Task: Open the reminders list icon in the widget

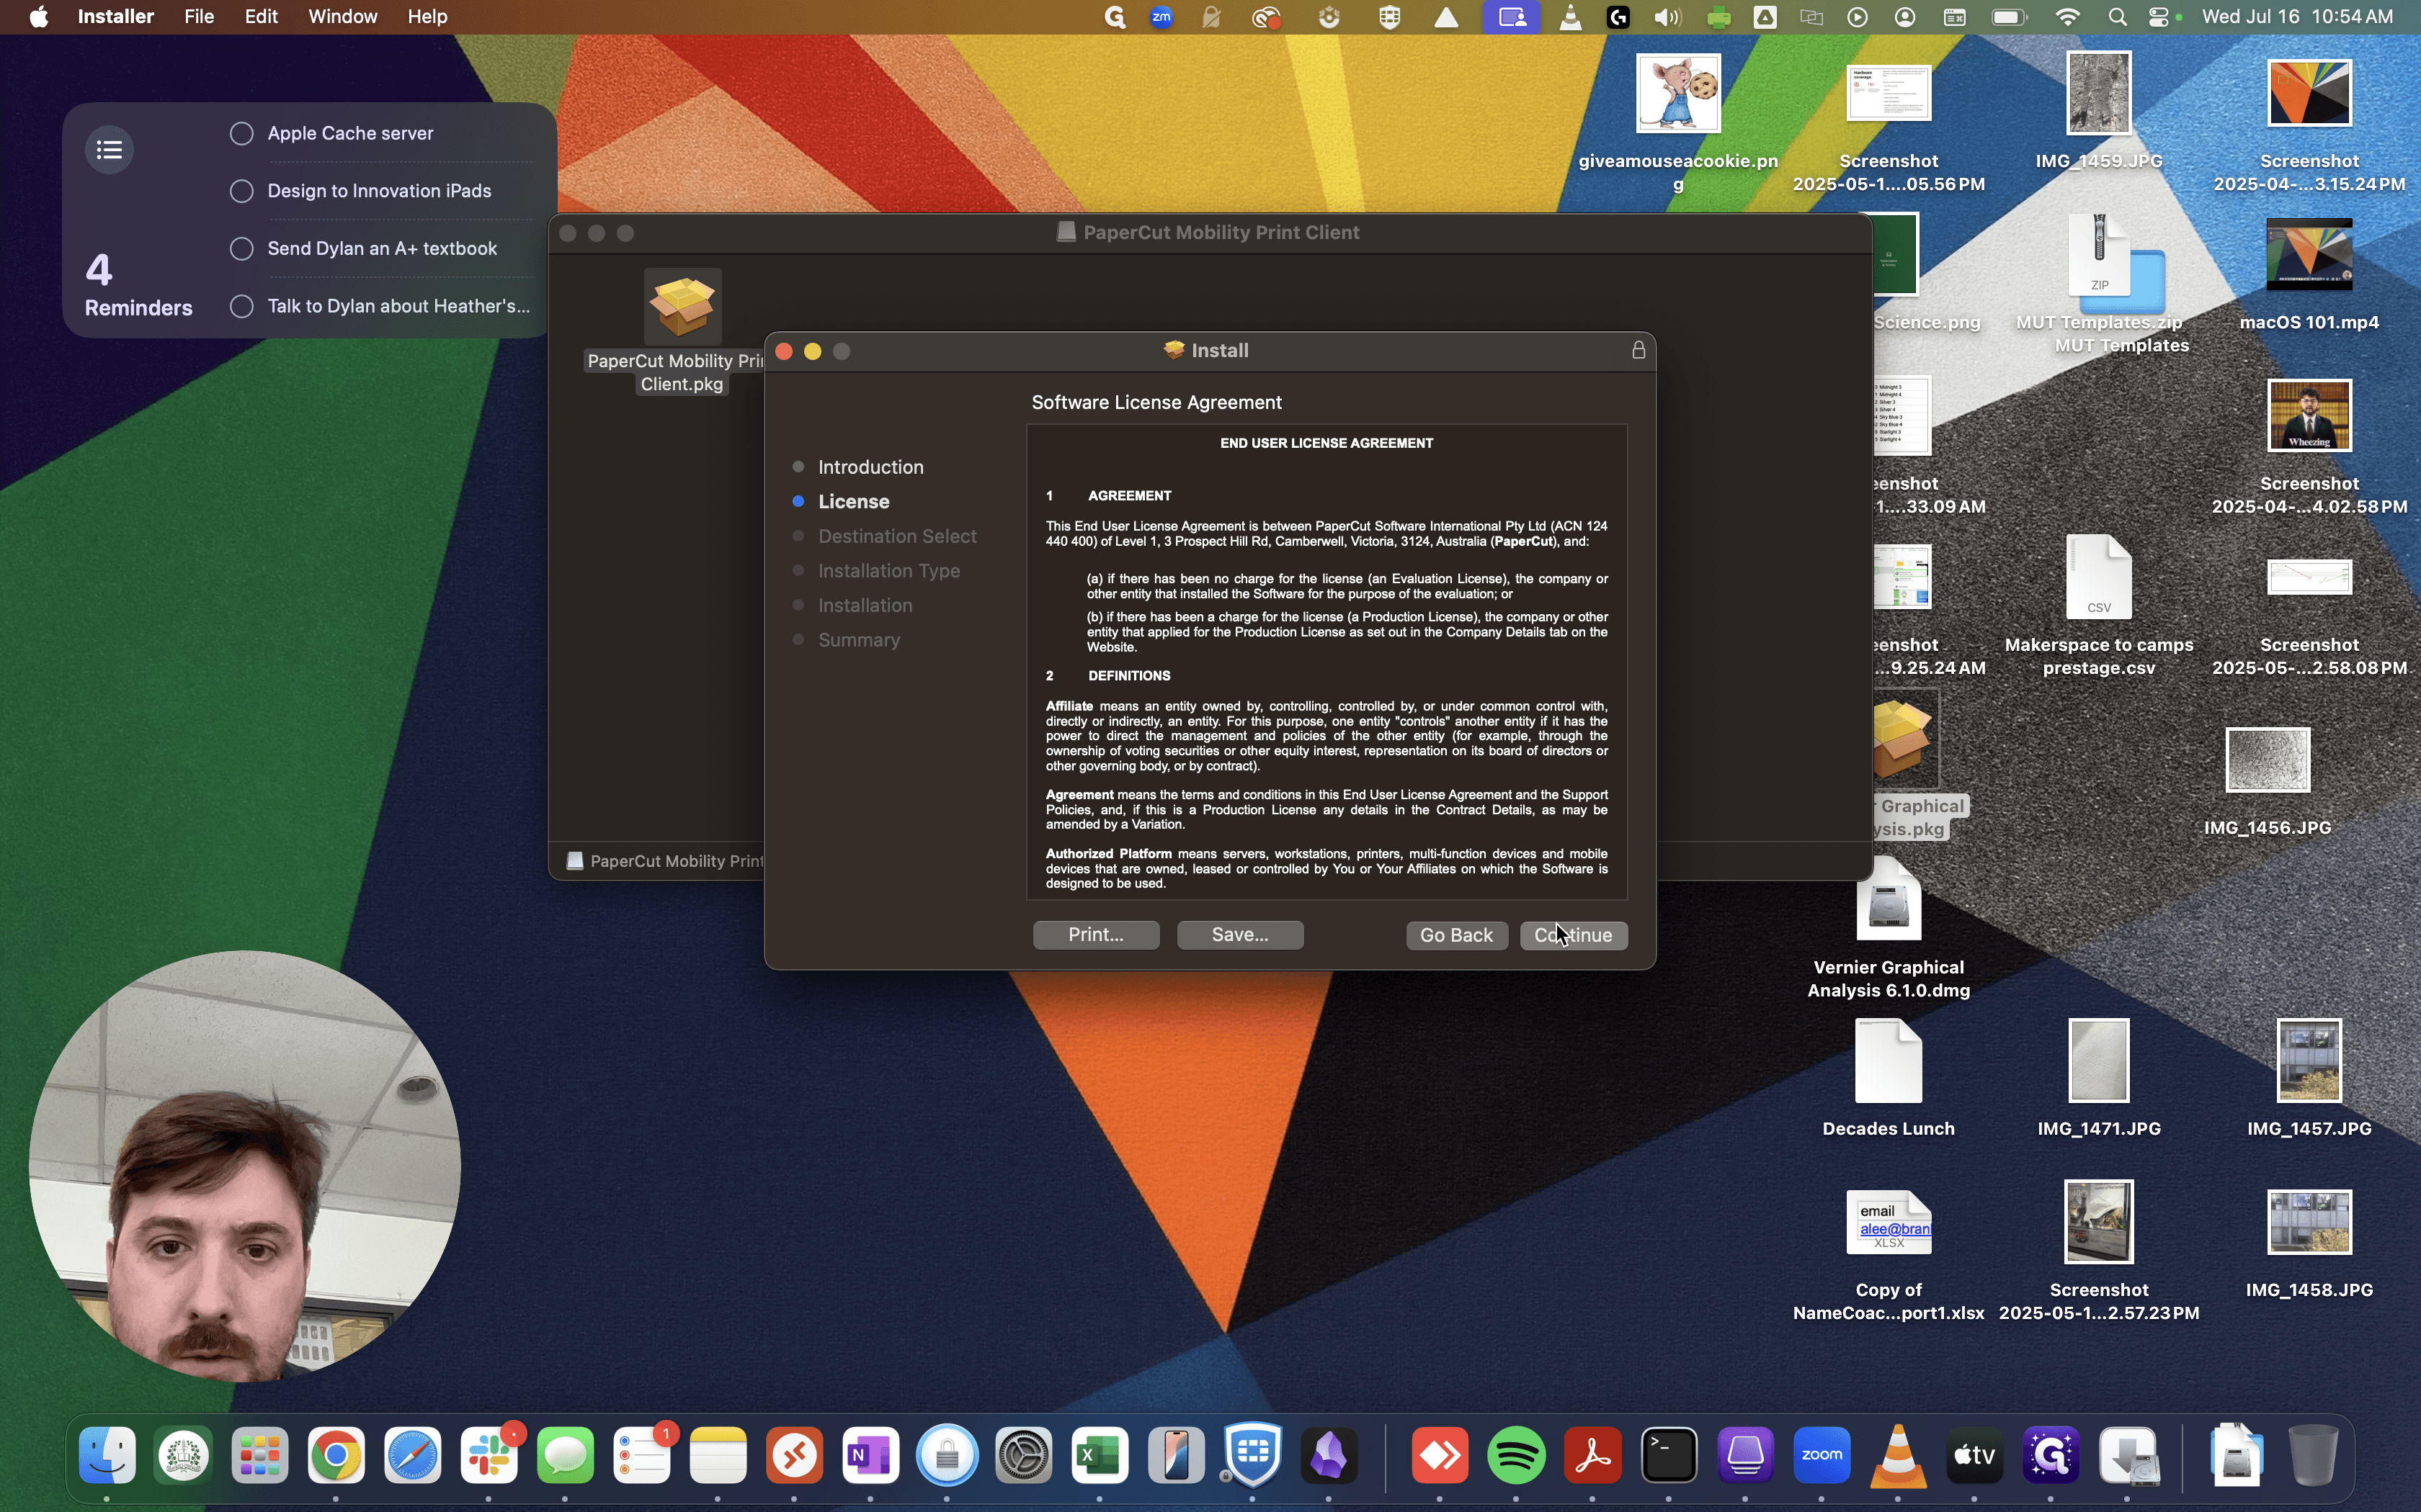Action: click(x=110, y=150)
